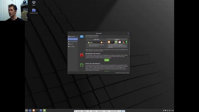Open the Bienvenida section in sidebar

pos(72,37)
